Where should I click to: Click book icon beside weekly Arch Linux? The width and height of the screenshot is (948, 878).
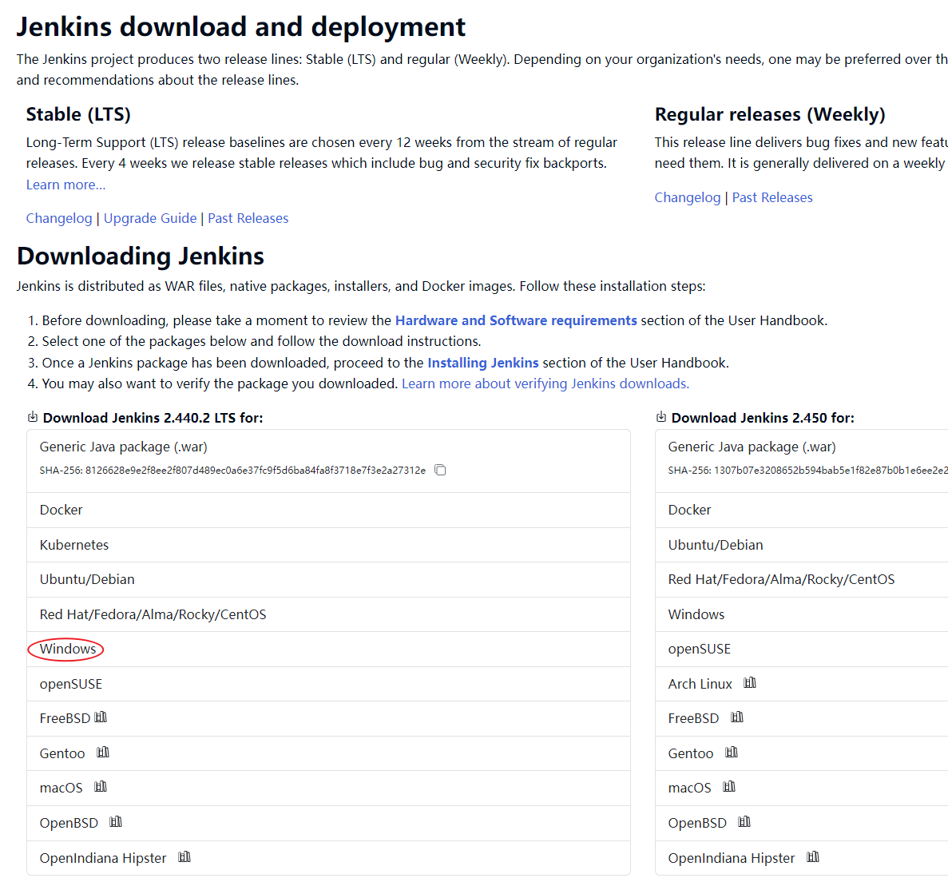tap(750, 683)
